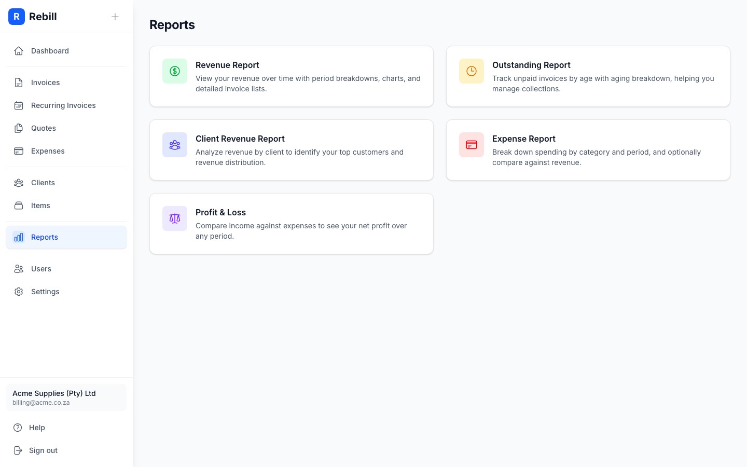Navigate to the Clients section
Screen dimensions: 747x467
tap(43, 183)
